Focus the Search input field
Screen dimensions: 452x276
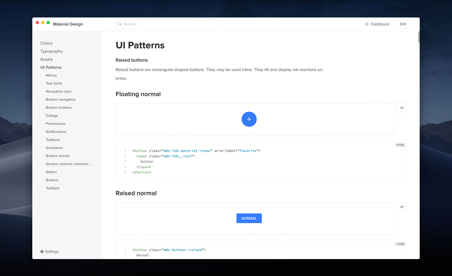coord(172,24)
